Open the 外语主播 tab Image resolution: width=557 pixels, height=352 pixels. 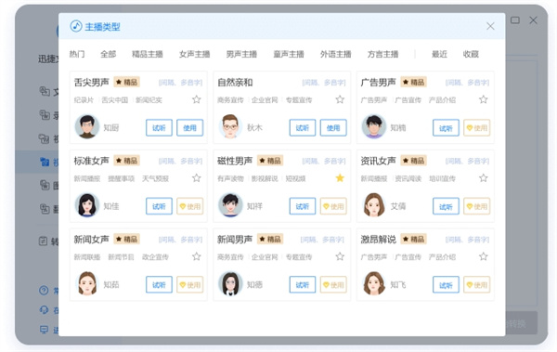click(336, 54)
